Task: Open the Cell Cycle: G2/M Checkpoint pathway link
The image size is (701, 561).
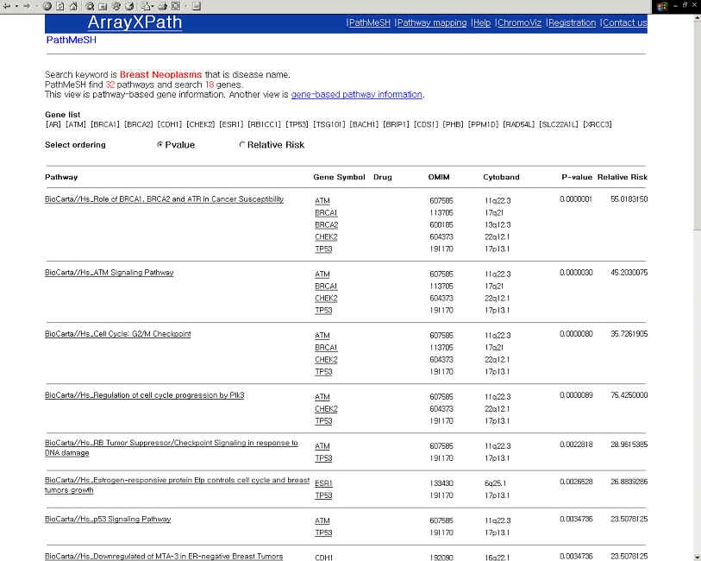Action: coord(117,334)
